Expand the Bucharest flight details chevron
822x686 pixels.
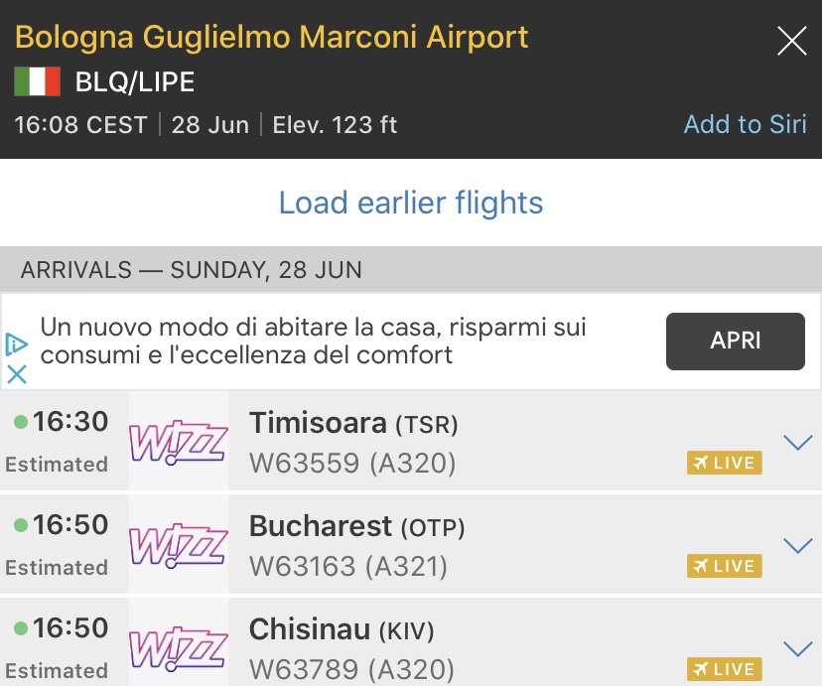pos(797,545)
